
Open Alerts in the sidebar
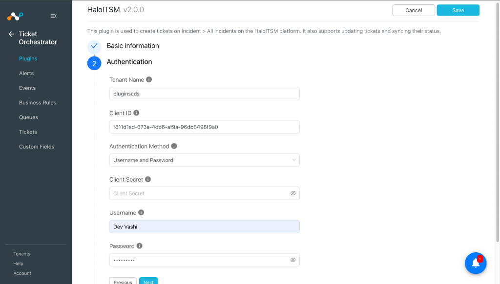click(x=26, y=73)
